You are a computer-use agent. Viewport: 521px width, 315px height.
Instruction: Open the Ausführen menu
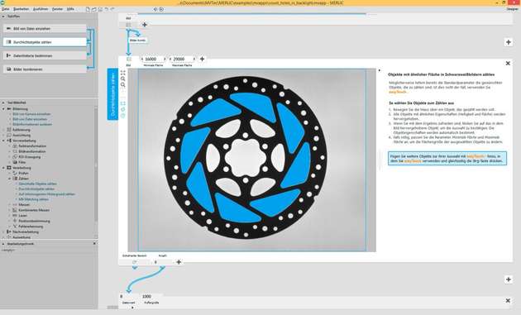tap(41, 9)
